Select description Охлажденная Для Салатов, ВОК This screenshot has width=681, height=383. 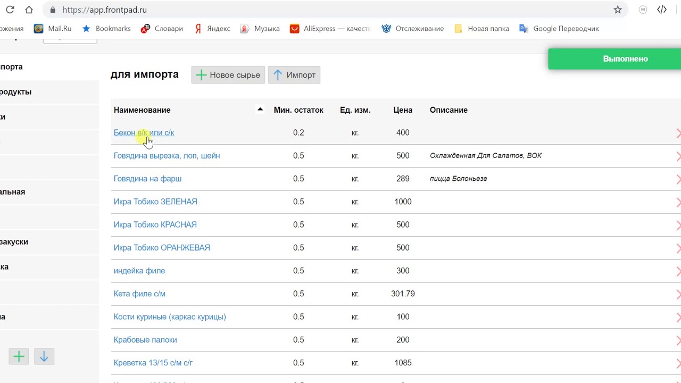click(486, 156)
